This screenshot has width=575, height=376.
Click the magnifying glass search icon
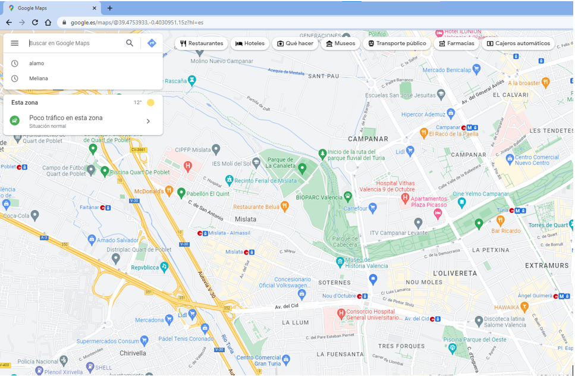tap(130, 43)
